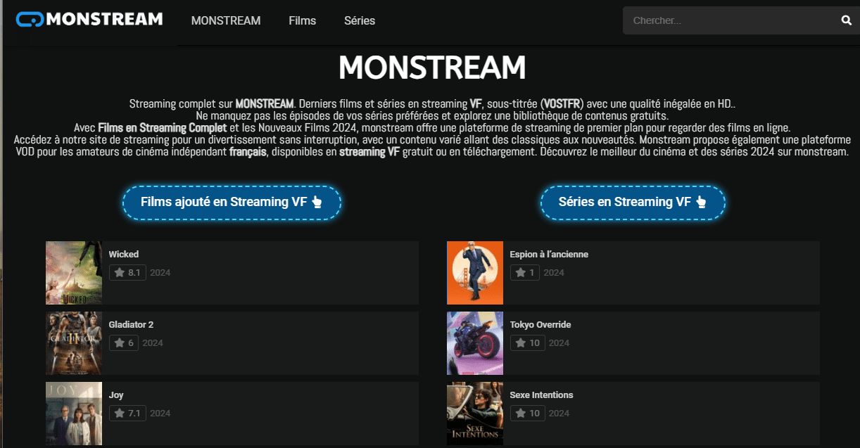Click Séries en Streaming VF button
The image size is (860, 448).
coord(633,202)
